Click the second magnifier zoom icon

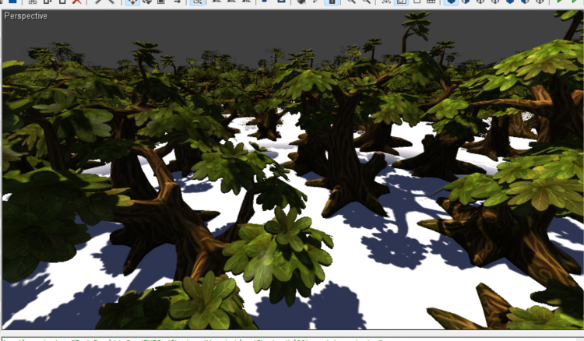tap(366, 2)
